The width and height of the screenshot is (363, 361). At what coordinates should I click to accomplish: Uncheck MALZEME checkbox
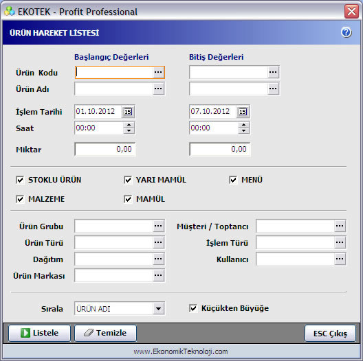point(20,199)
